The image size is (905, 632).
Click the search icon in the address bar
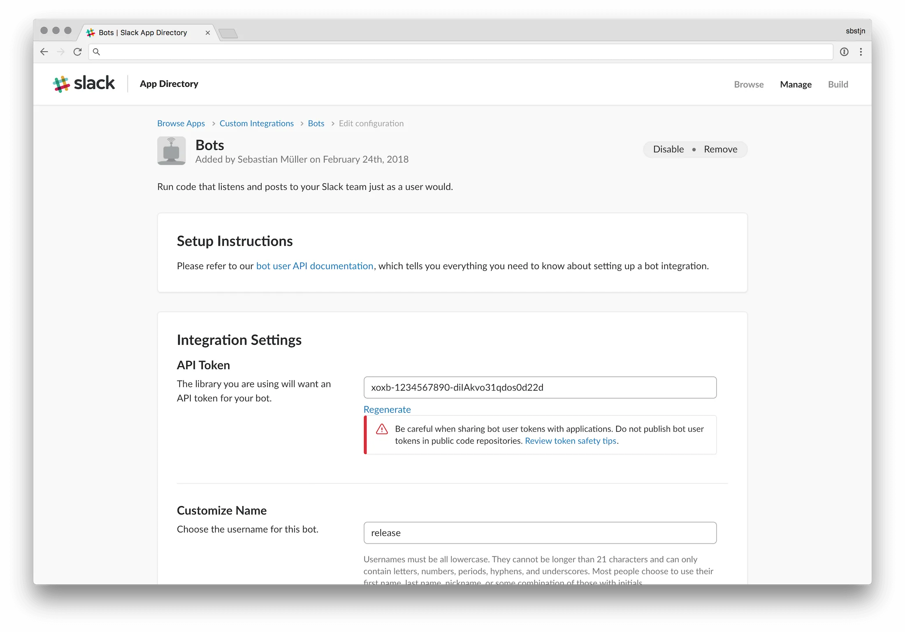pyautogui.click(x=96, y=52)
